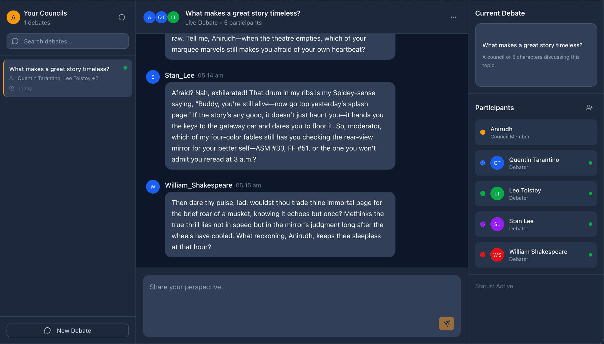Open the timeless story debate in sidebar
This screenshot has height=344, width=604.
pos(67,78)
